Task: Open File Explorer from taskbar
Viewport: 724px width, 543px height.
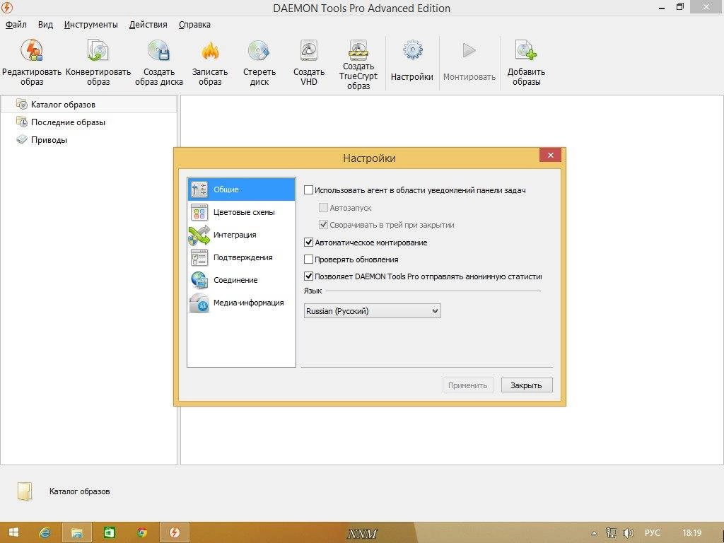Action: pyautogui.click(x=77, y=533)
